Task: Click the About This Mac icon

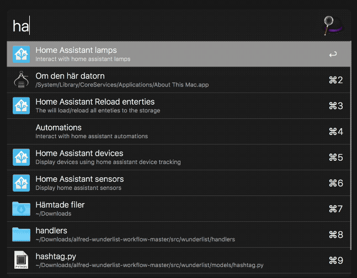Action: pyautogui.click(x=22, y=80)
